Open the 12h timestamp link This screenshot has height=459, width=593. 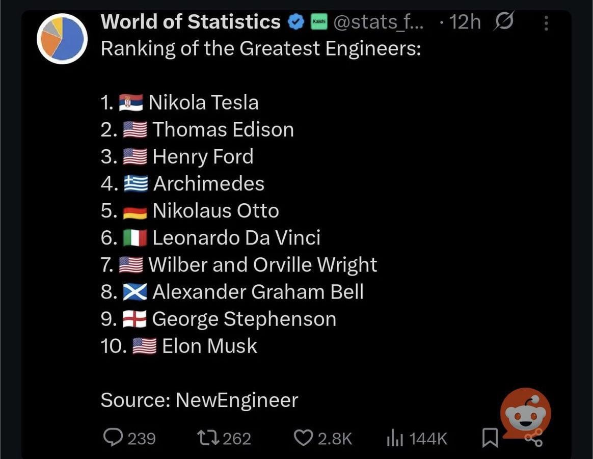point(465,22)
